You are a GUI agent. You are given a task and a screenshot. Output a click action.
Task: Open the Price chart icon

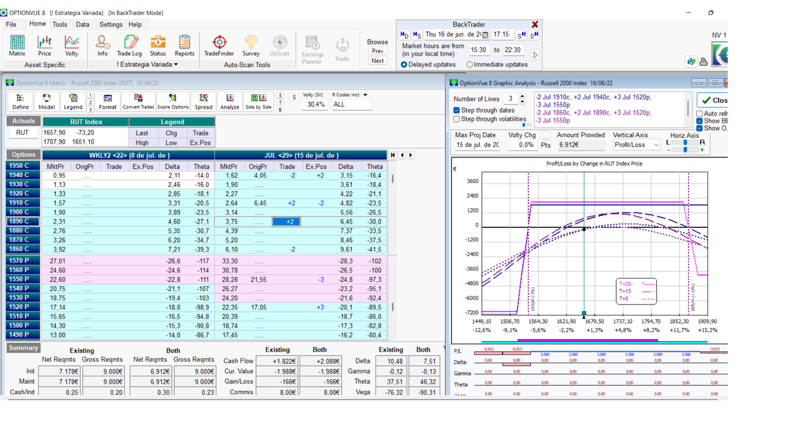click(44, 46)
